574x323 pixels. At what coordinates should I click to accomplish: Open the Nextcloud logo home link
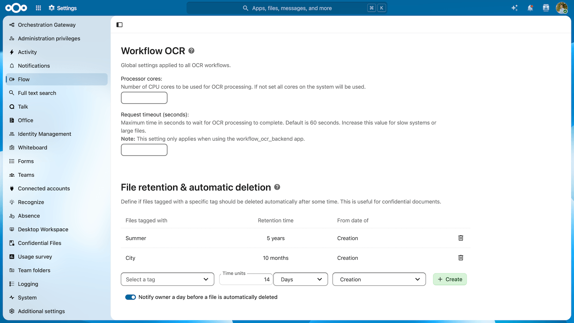(16, 8)
